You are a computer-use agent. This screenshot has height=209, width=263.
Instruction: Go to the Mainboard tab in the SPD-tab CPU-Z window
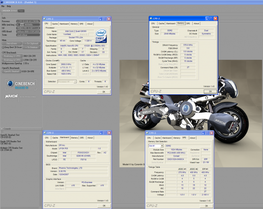(x=167, y=138)
